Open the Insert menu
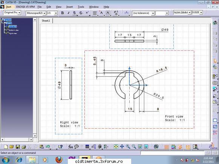 (69, 7)
